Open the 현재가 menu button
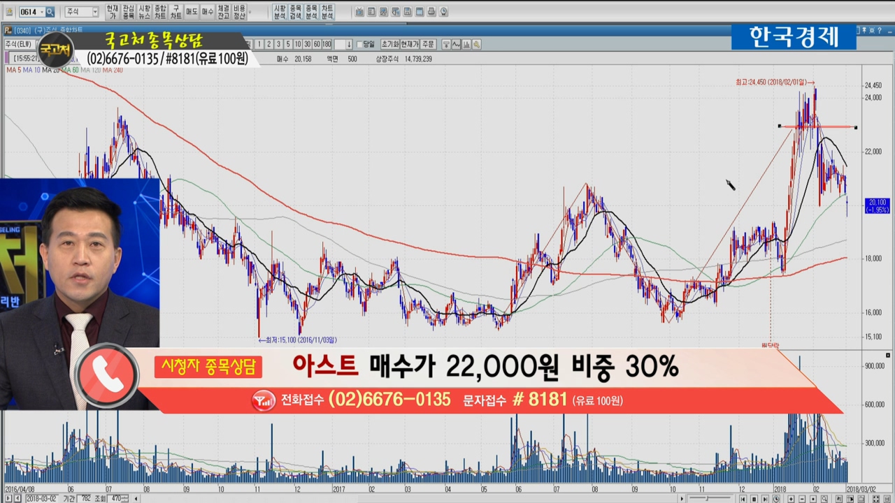This screenshot has width=895, height=503. [x=113, y=12]
